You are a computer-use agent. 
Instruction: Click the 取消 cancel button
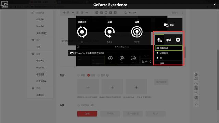tap(156, 114)
